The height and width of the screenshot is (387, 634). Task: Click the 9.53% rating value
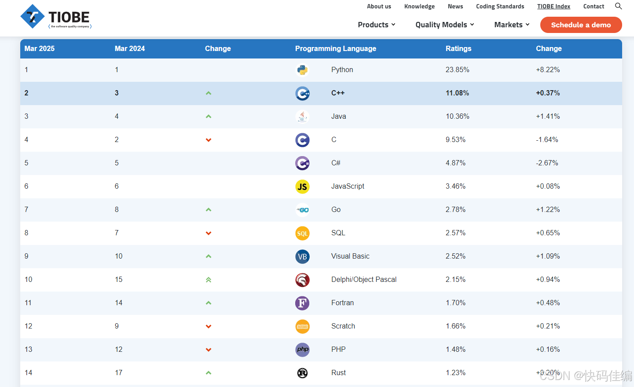[x=455, y=139]
